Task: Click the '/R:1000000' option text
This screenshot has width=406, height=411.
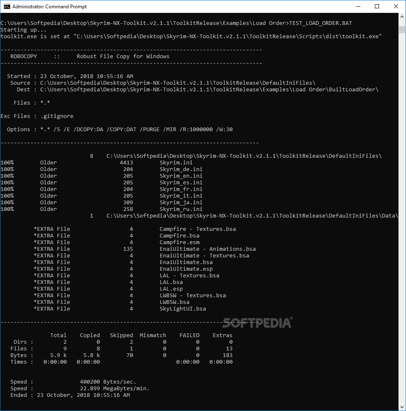Action: pos(196,130)
